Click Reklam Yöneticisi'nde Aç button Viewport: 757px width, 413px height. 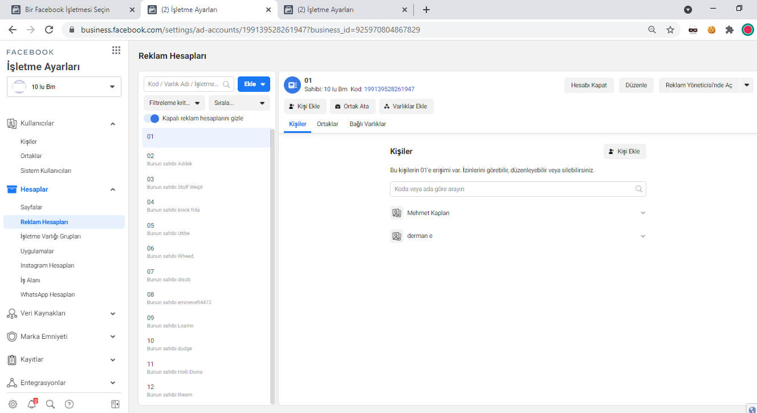point(699,85)
